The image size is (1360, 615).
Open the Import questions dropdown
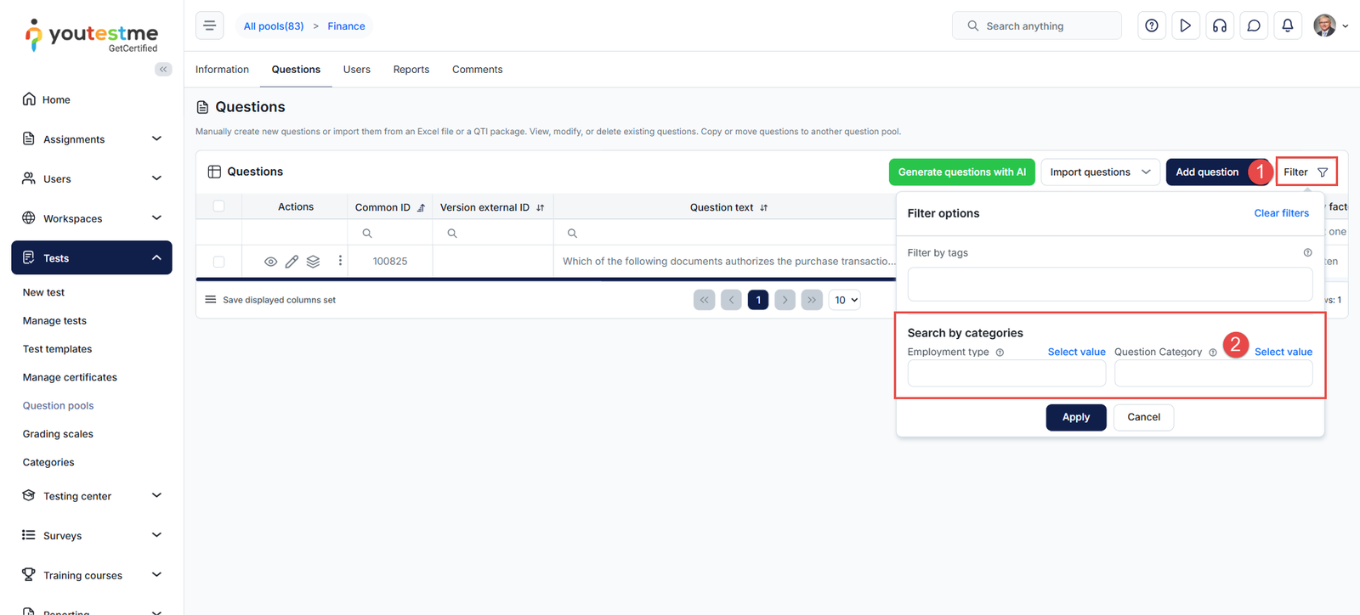click(1100, 172)
